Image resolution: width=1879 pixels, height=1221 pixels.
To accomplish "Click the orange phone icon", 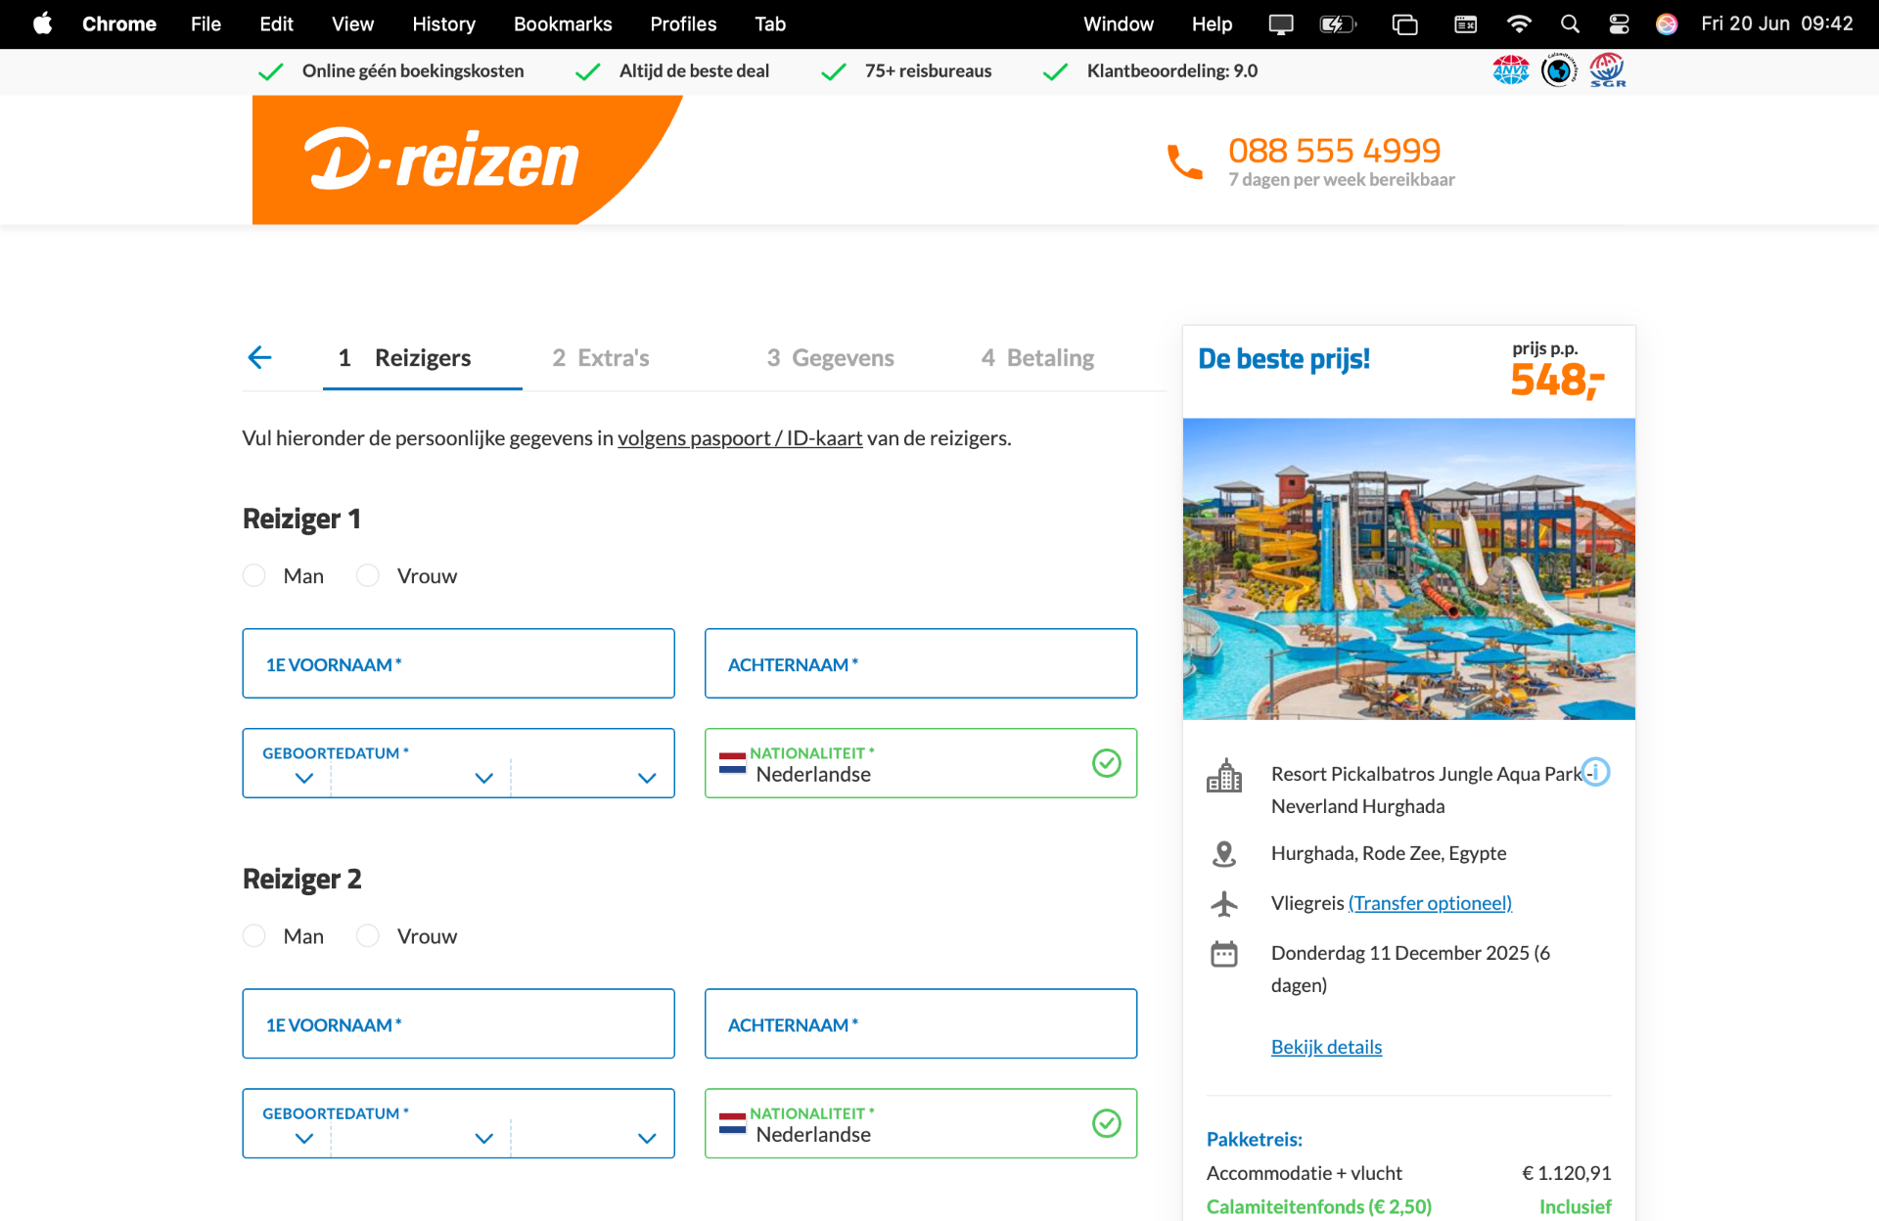I will (x=1184, y=161).
